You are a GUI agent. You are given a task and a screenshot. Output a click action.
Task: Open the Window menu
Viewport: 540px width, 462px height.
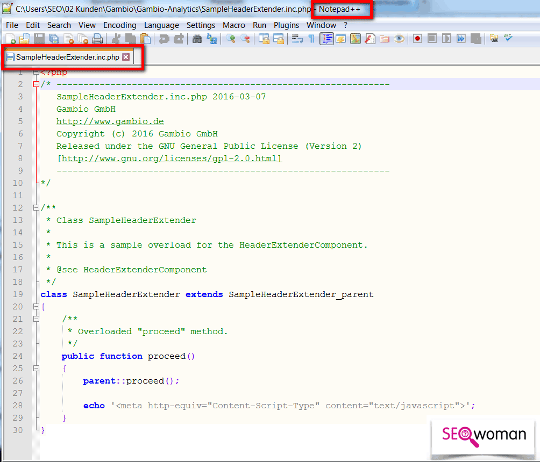(321, 25)
